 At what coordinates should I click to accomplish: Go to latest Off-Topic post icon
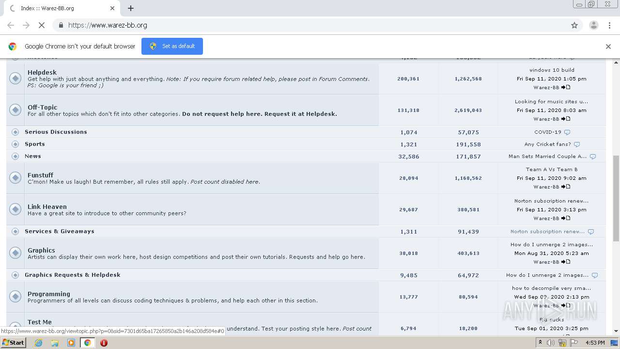click(566, 119)
